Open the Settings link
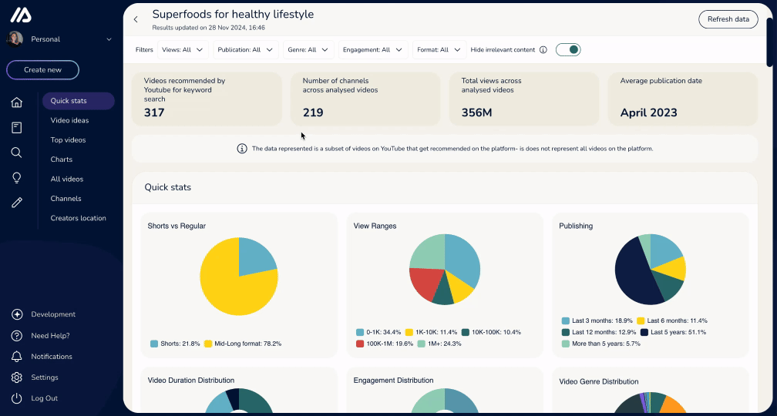777x416 pixels. pyautogui.click(x=45, y=377)
